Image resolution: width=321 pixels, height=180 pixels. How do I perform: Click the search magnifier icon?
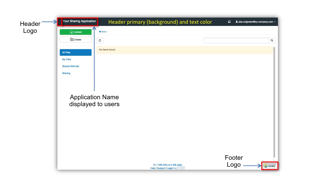(272, 40)
